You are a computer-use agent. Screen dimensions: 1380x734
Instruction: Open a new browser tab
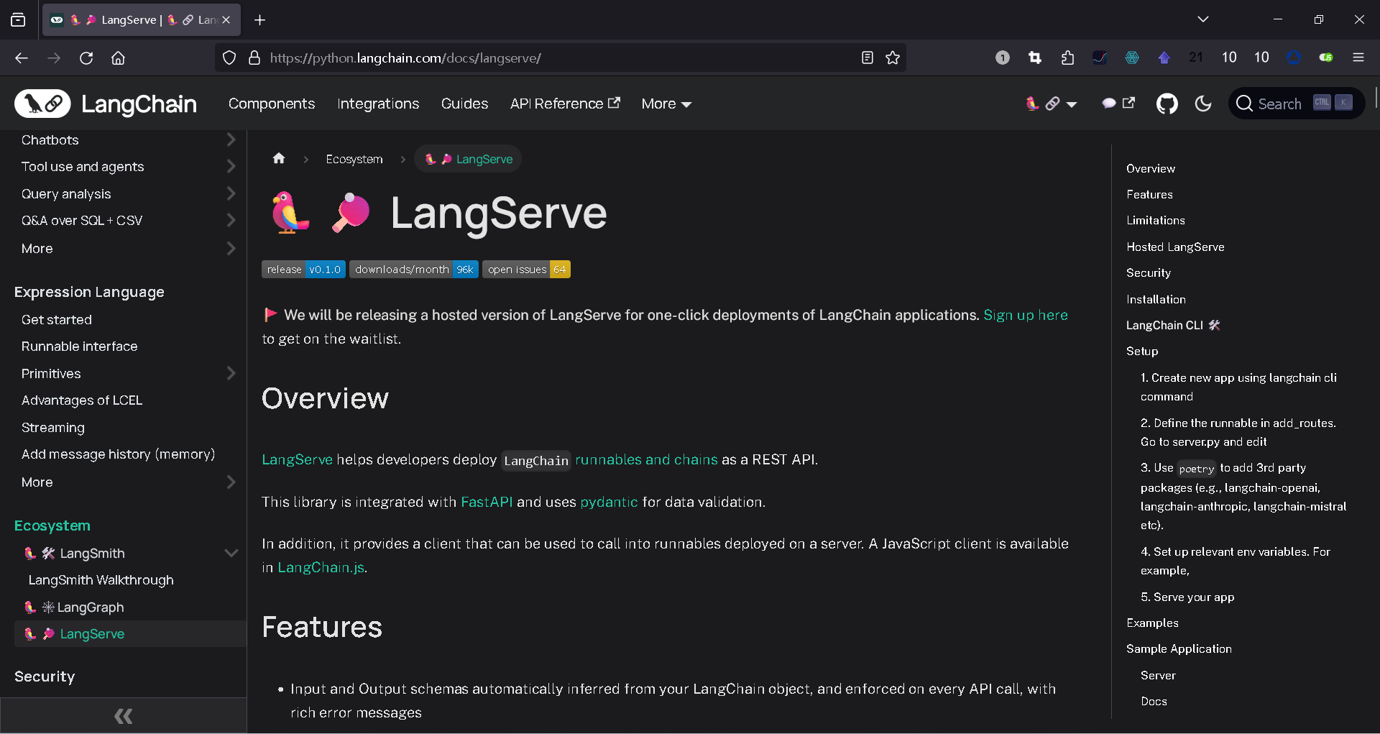point(260,20)
